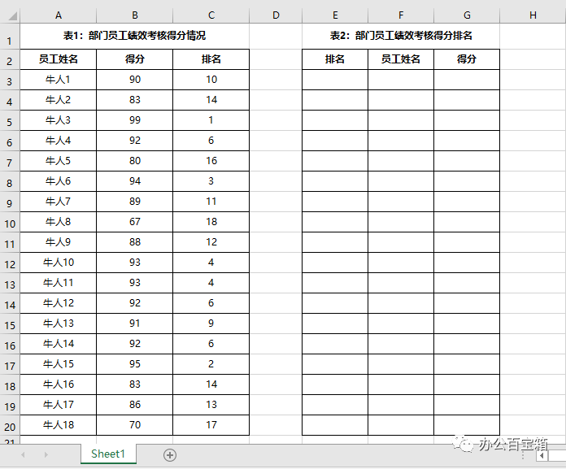Select column A header
The image size is (566, 469).
tap(59, 15)
